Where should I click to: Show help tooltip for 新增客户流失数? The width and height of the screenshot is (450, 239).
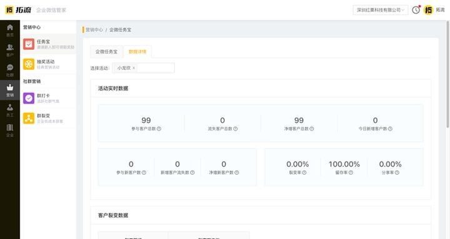pos(192,172)
